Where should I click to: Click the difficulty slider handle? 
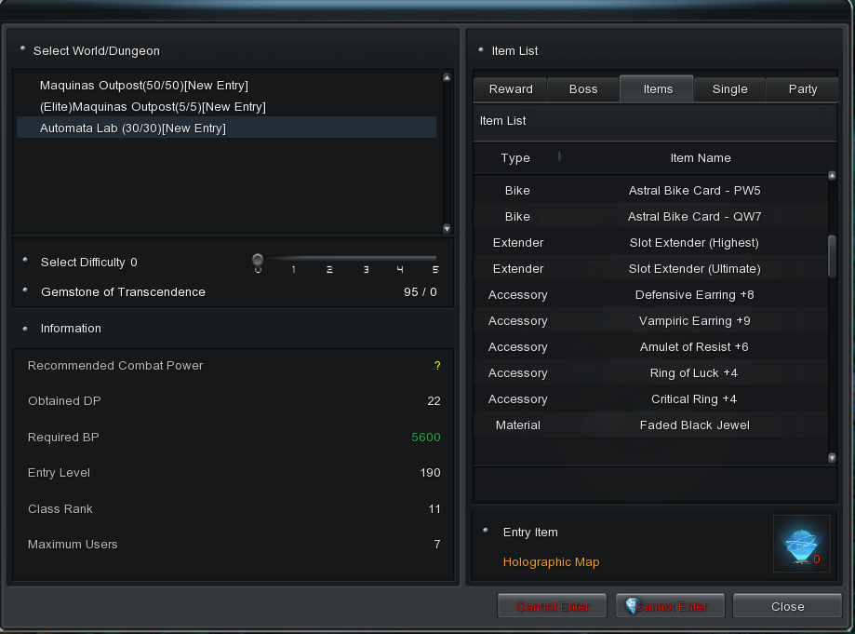(x=258, y=260)
